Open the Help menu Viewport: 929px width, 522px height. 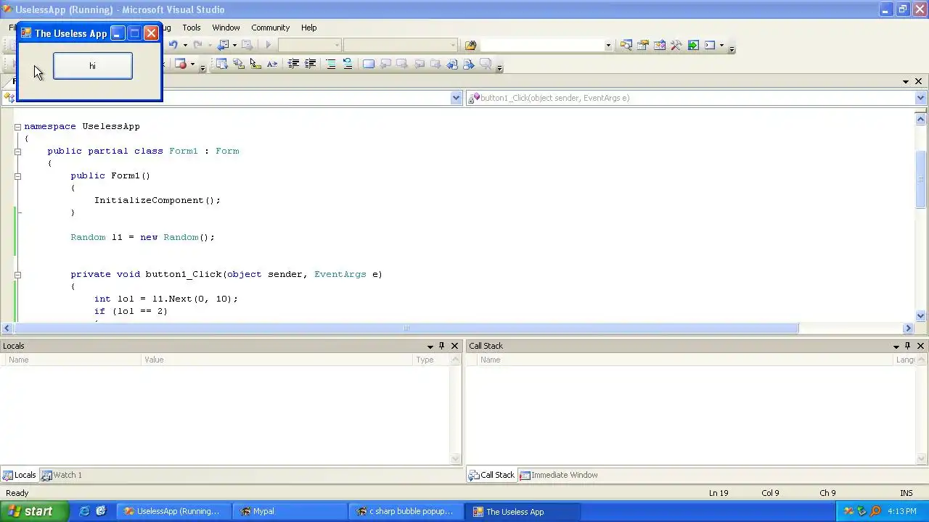point(308,28)
